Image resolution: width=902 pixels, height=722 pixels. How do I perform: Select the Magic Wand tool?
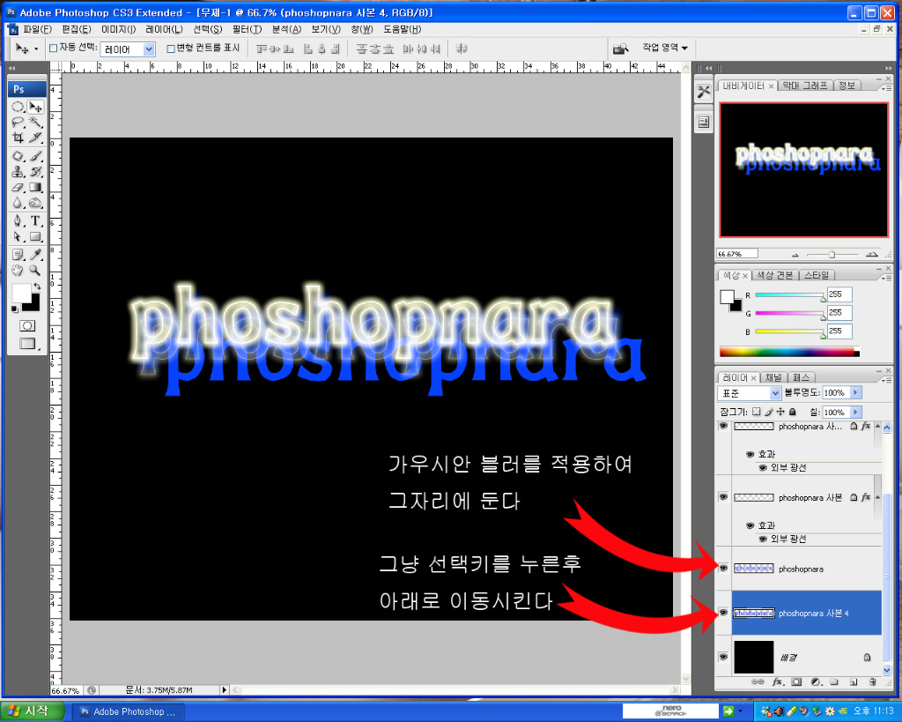click(x=35, y=122)
